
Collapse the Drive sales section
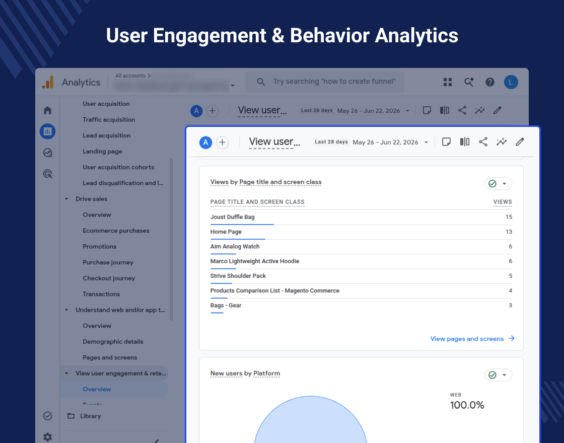(x=66, y=199)
